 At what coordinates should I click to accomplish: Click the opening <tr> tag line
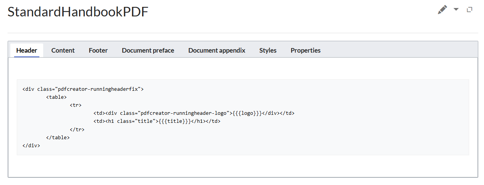pos(75,105)
